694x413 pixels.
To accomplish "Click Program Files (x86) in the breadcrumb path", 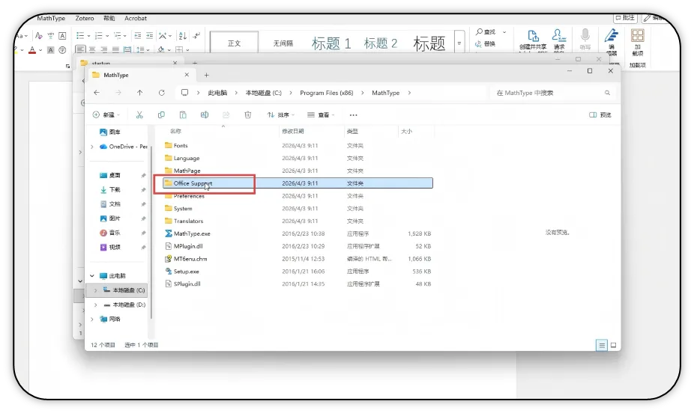I will 327,93.
